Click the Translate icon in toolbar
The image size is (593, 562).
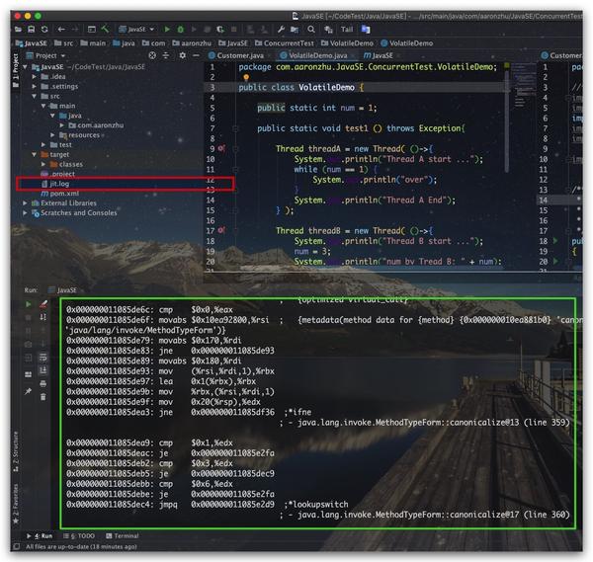tap(366, 30)
